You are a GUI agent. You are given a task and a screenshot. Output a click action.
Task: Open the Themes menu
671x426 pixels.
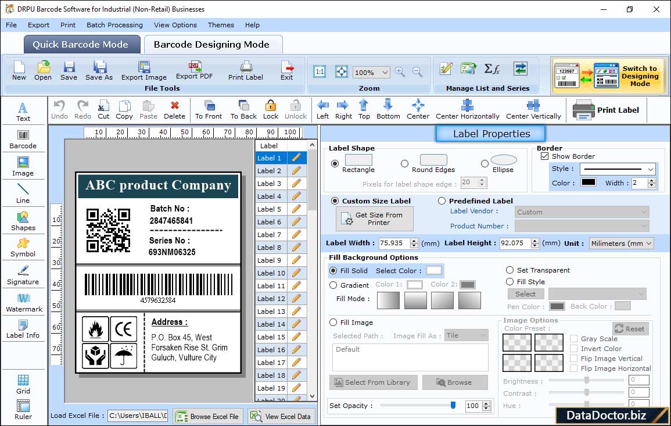pos(221,25)
